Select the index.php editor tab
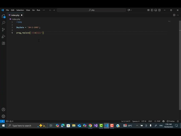The width and height of the screenshot is (181, 136). click(15, 15)
